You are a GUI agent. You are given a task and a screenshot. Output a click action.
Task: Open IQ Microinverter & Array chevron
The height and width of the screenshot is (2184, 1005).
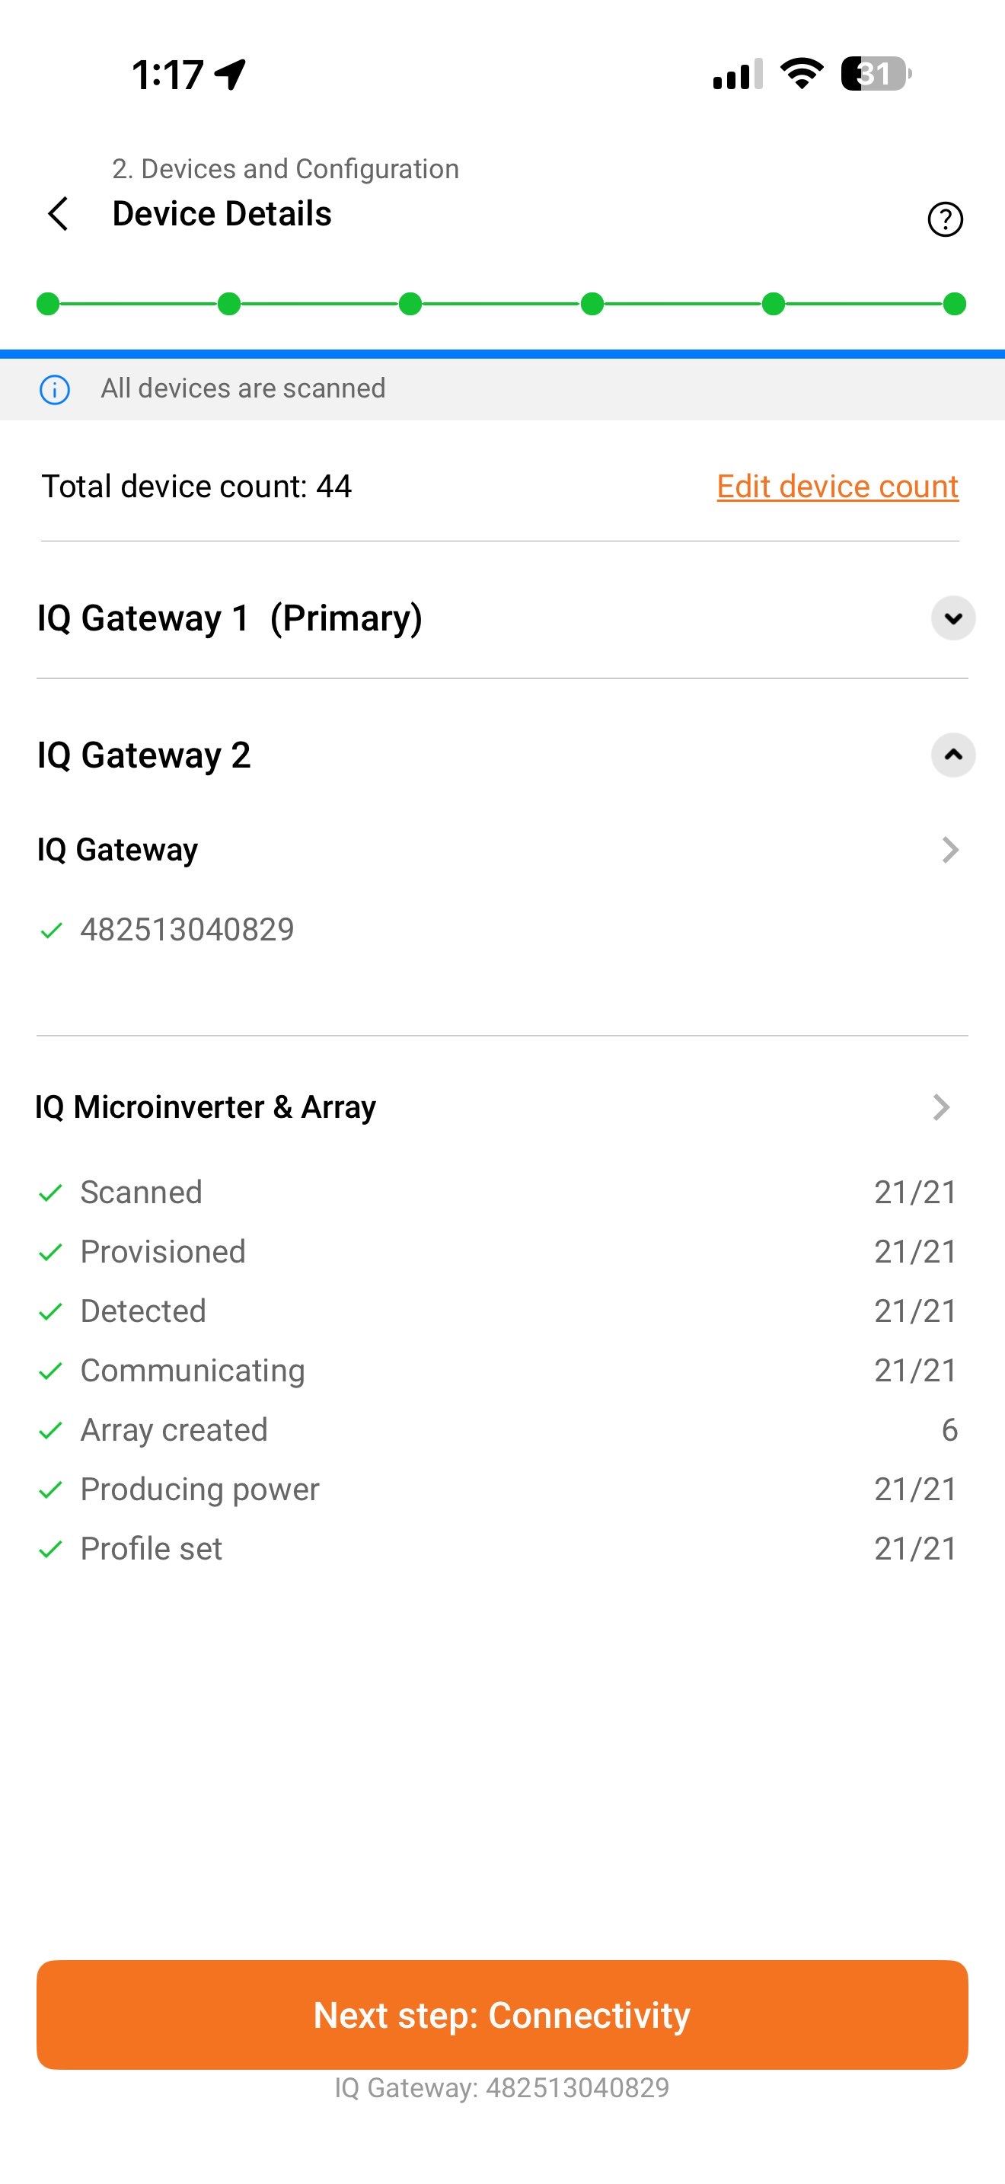tap(940, 1107)
